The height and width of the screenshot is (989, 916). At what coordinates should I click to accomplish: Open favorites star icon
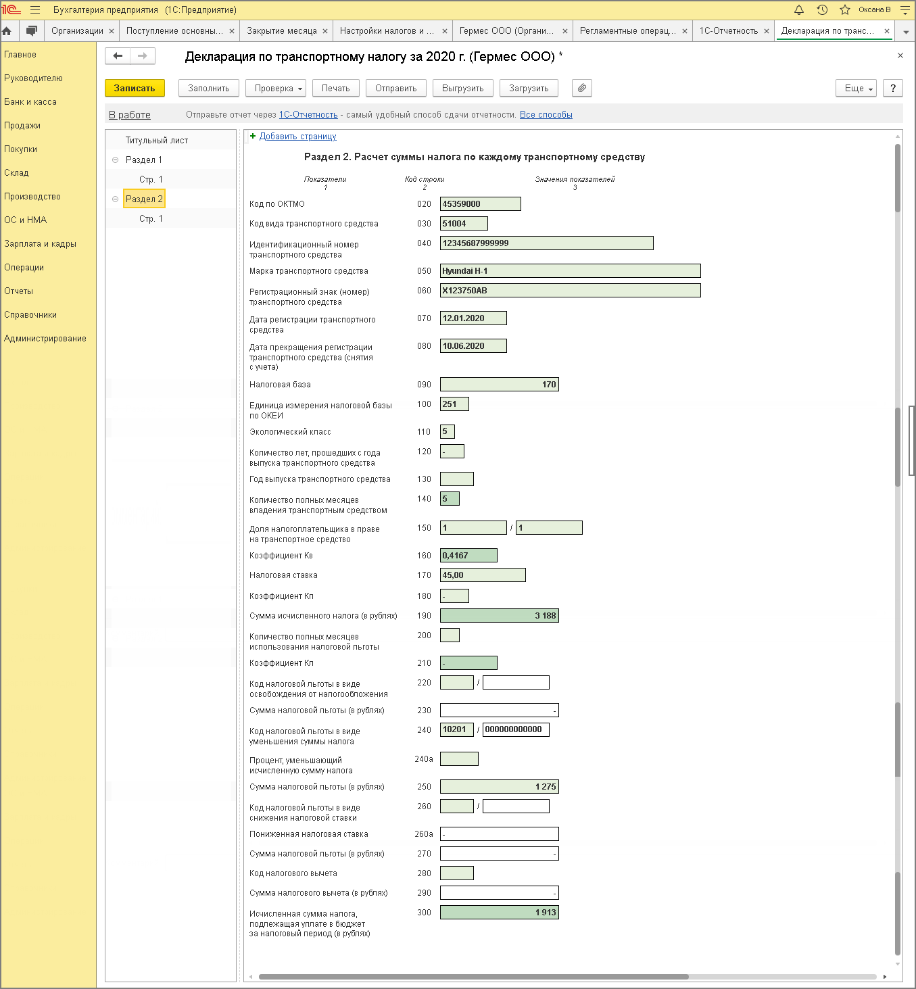pos(845,10)
